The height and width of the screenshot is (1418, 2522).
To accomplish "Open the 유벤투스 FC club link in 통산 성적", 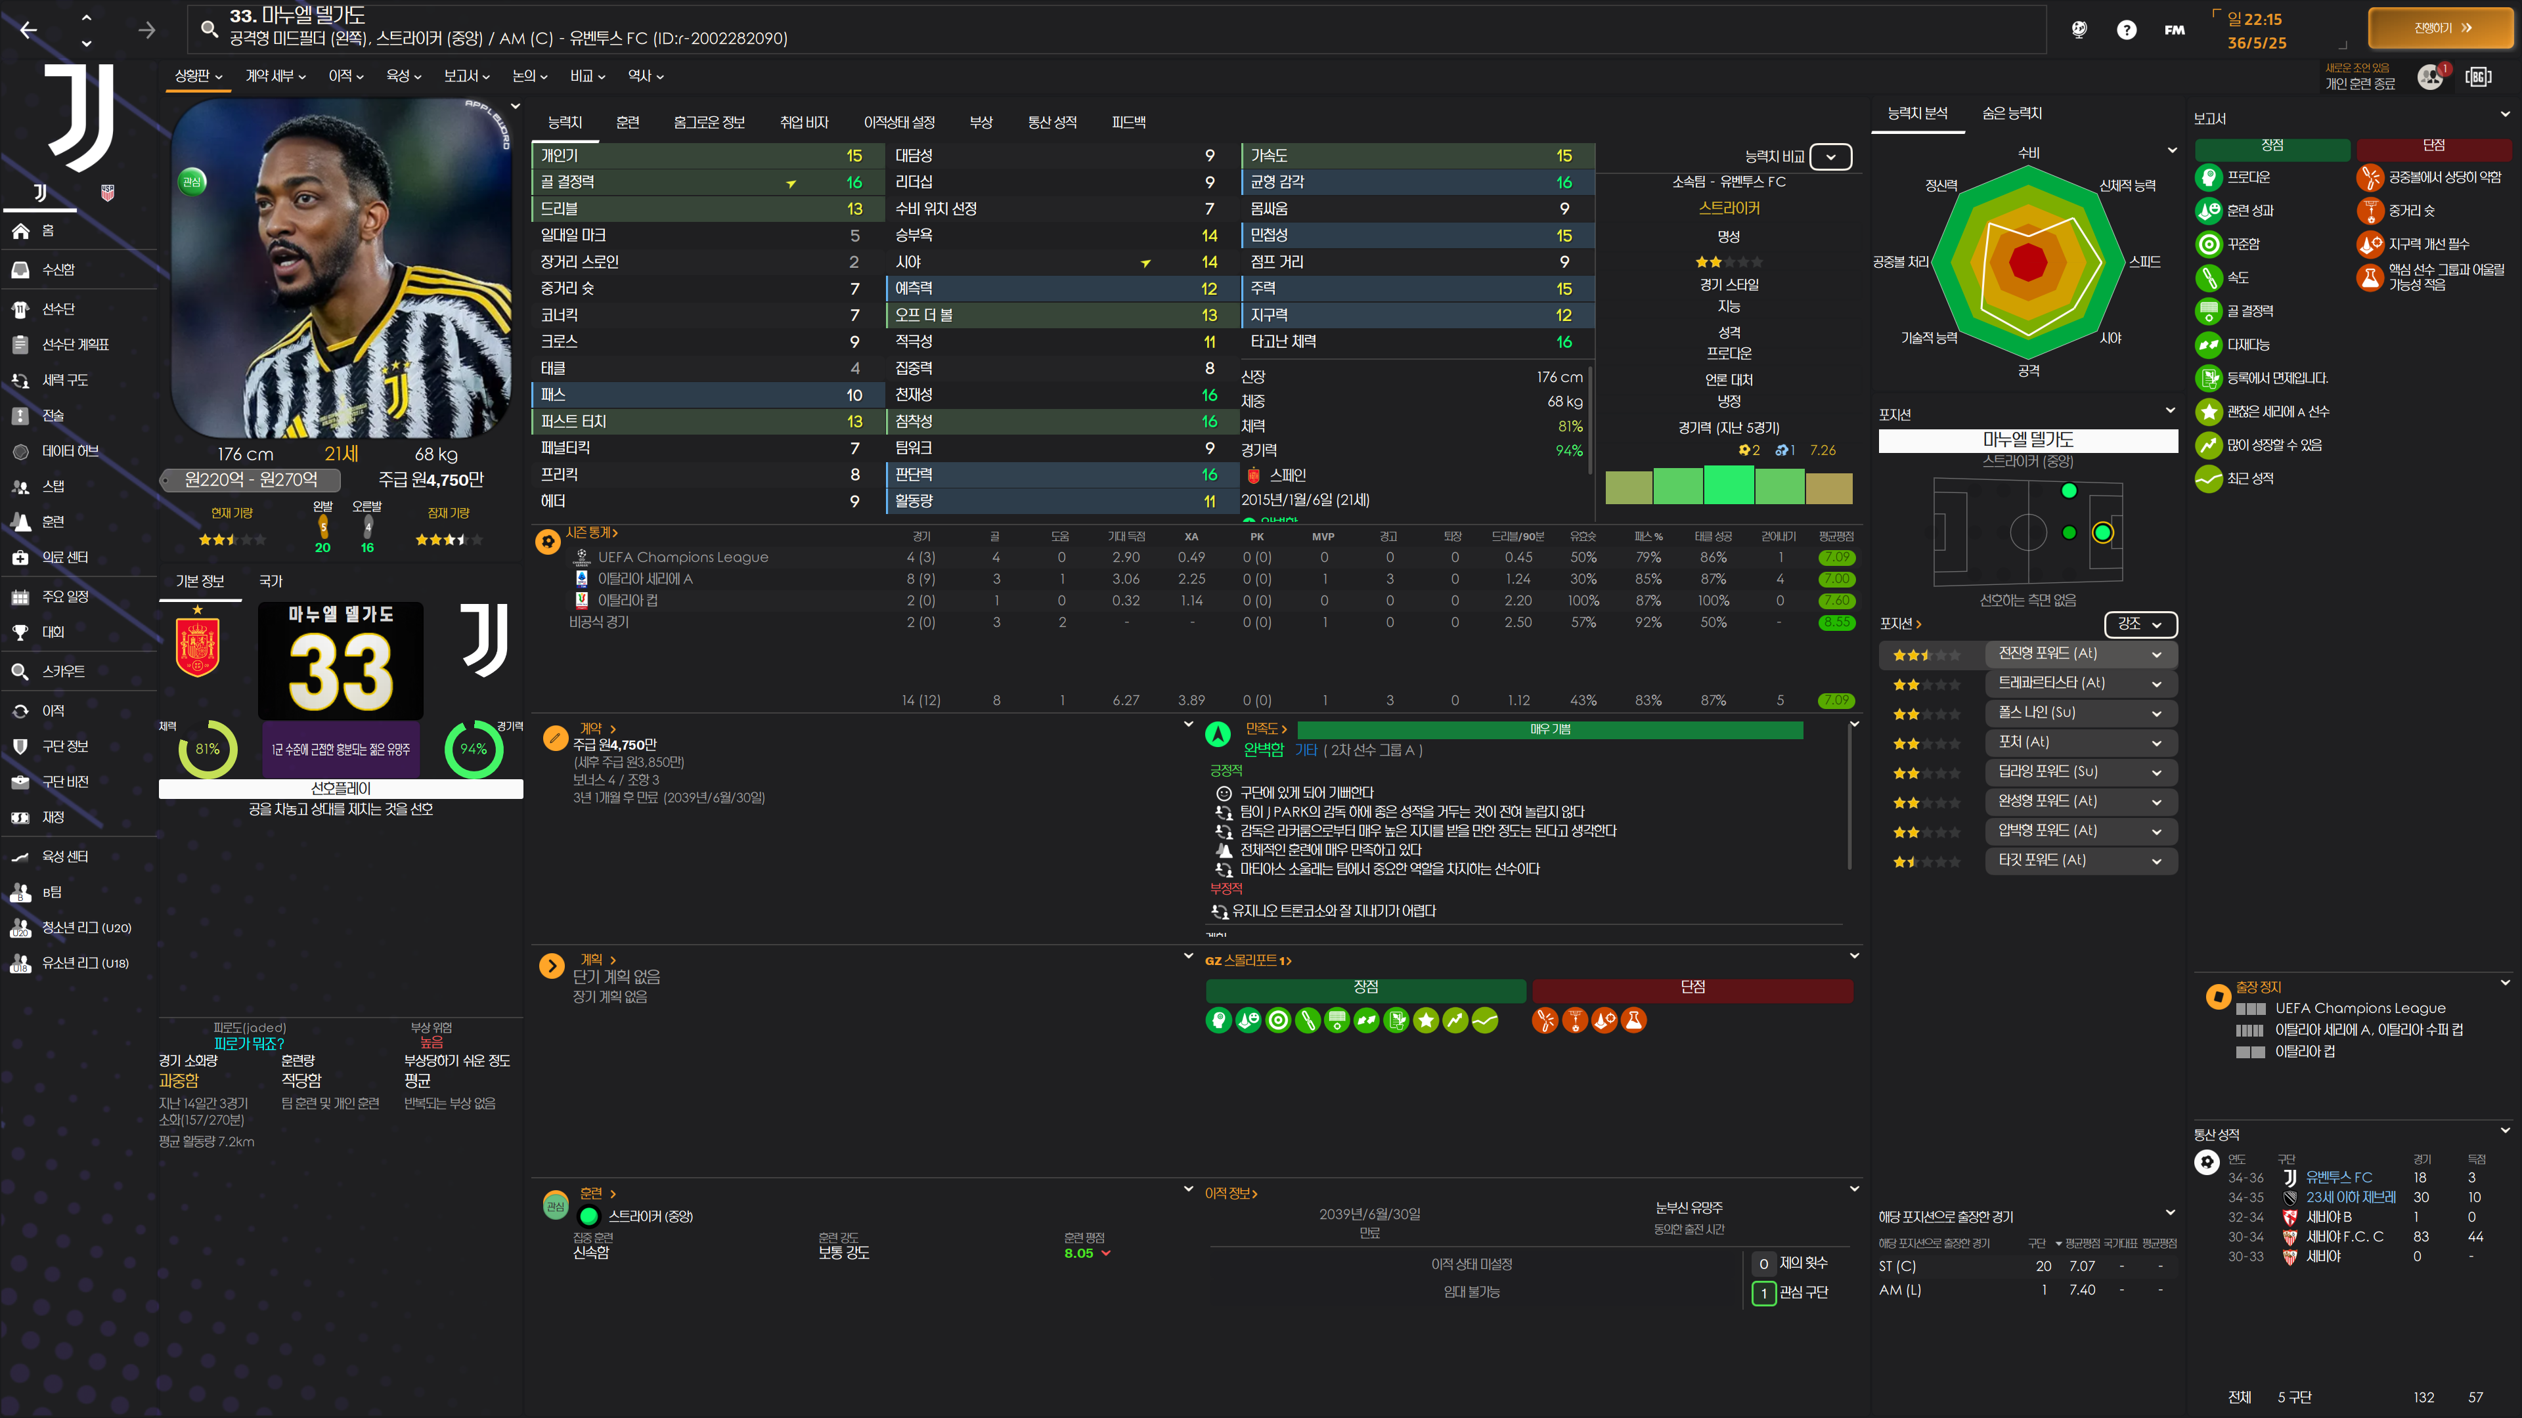I will 2338,1177.
